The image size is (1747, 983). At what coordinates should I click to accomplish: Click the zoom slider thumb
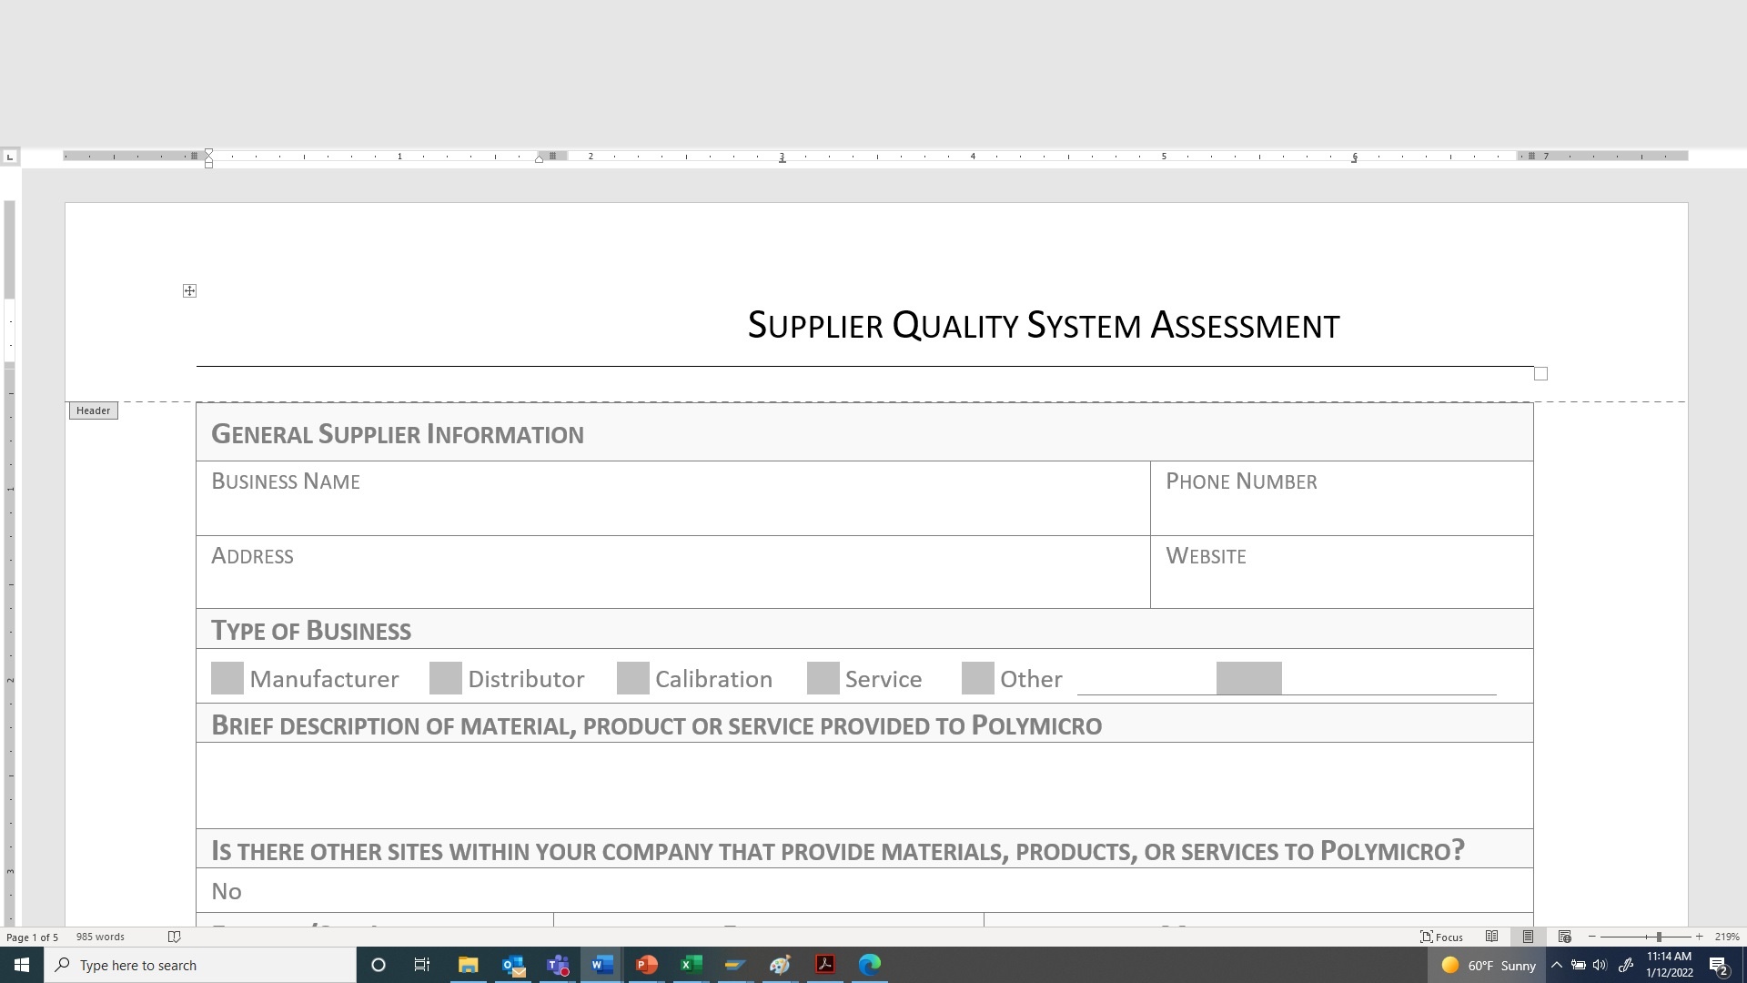click(x=1659, y=937)
